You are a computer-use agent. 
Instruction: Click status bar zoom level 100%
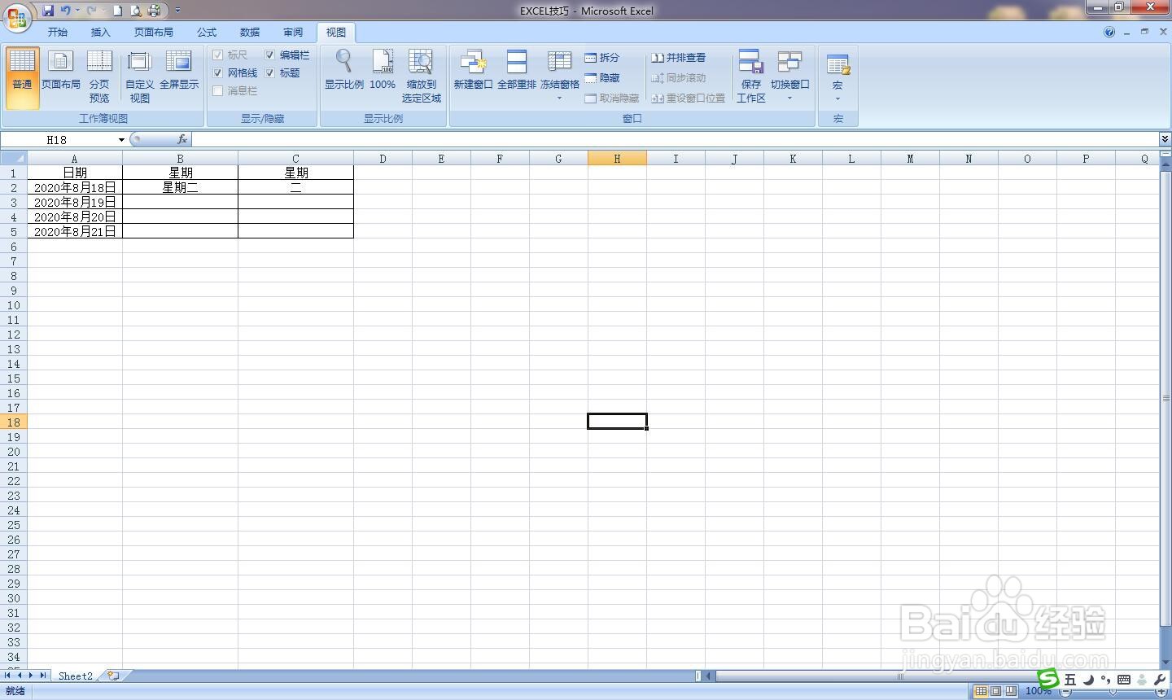1038,691
